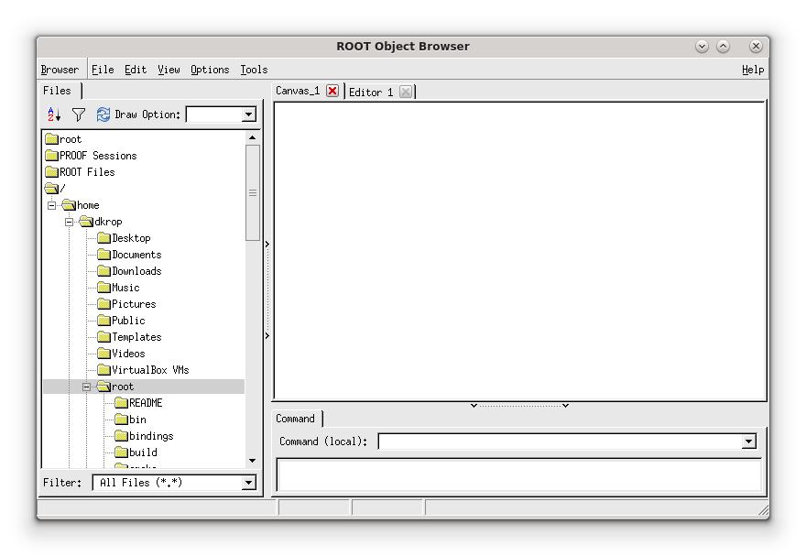Open the Options menu
Screen dimensions: 806x556
[x=210, y=70]
